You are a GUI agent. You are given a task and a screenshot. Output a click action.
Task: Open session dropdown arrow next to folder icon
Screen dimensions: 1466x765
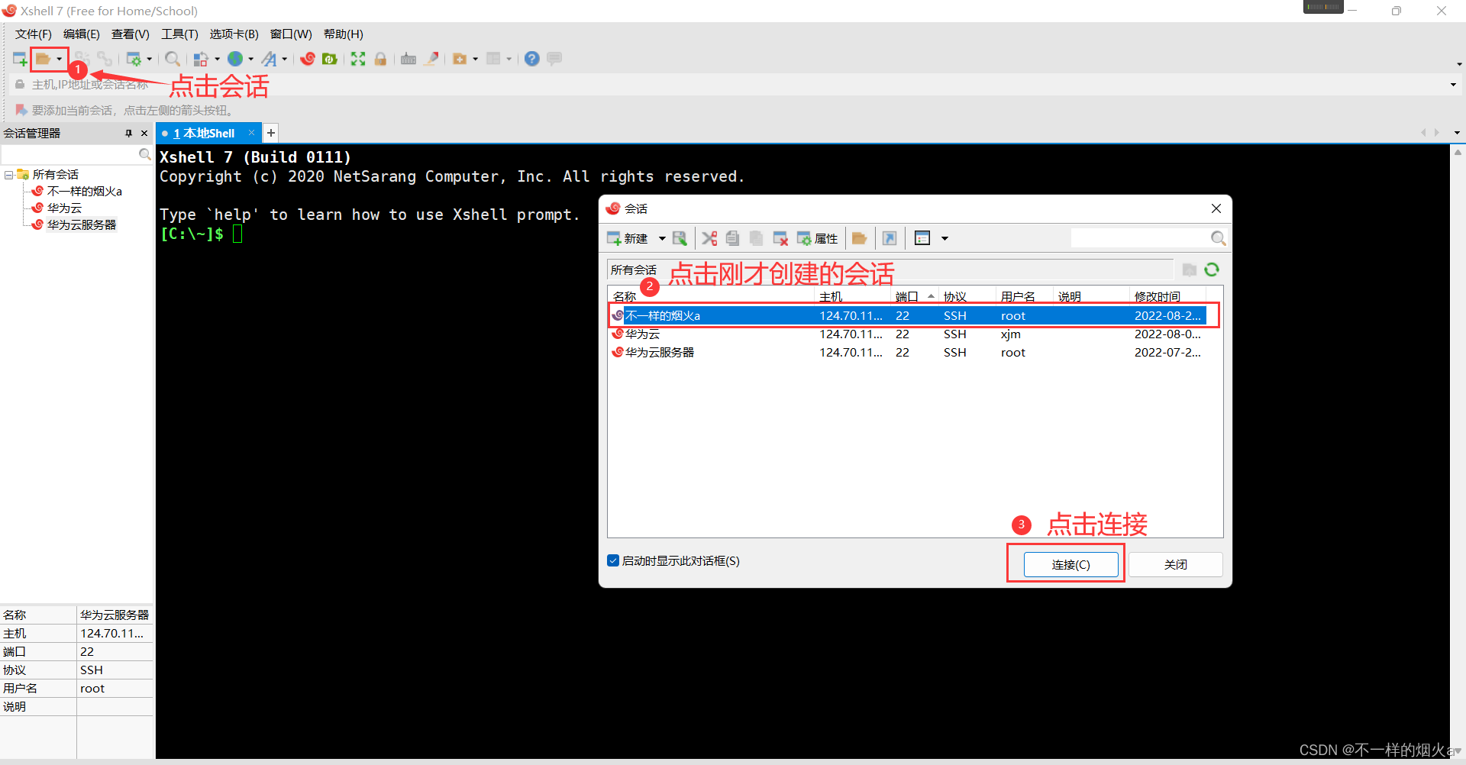pyautogui.click(x=59, y=59)
